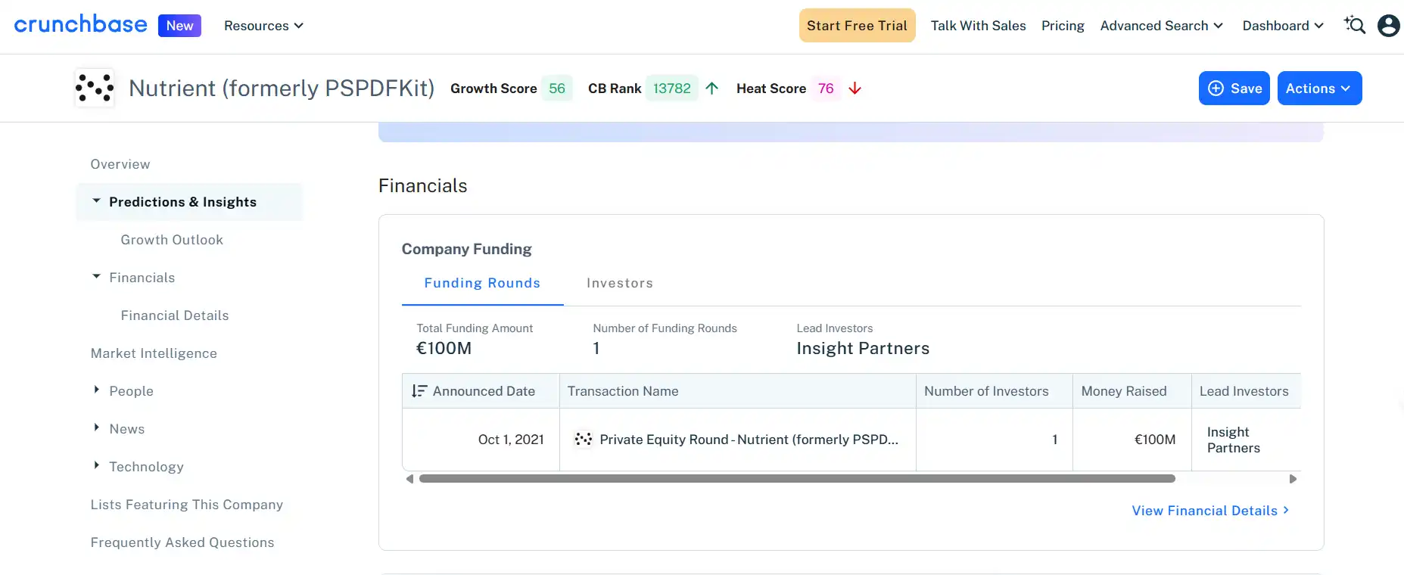Screen dimensions: 1404x575
Task: Click the Start Free Trial button
Action: pos(857,26)
